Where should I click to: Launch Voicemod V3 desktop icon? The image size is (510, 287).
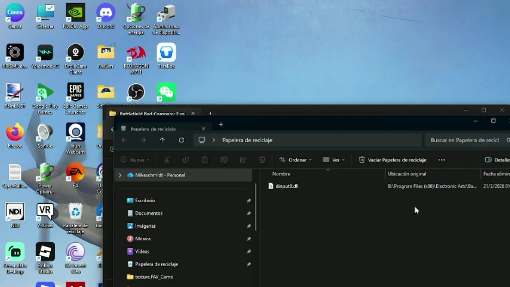(x=45, y=56)
